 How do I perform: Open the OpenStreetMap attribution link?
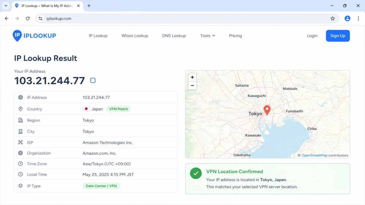[315, 155]
